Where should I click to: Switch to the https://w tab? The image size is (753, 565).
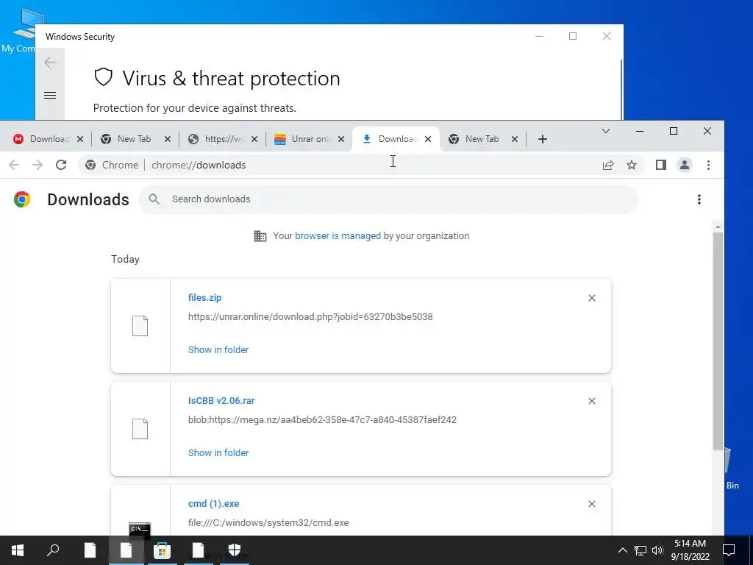point(222,139)
